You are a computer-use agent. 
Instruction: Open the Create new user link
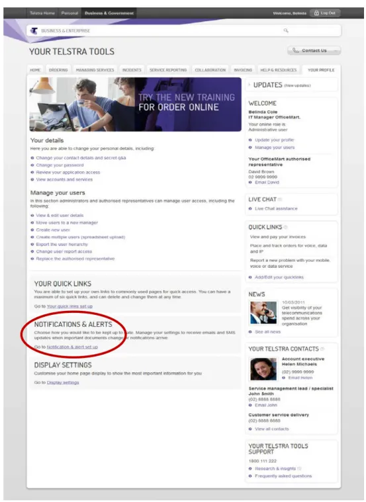pos(53,230)
